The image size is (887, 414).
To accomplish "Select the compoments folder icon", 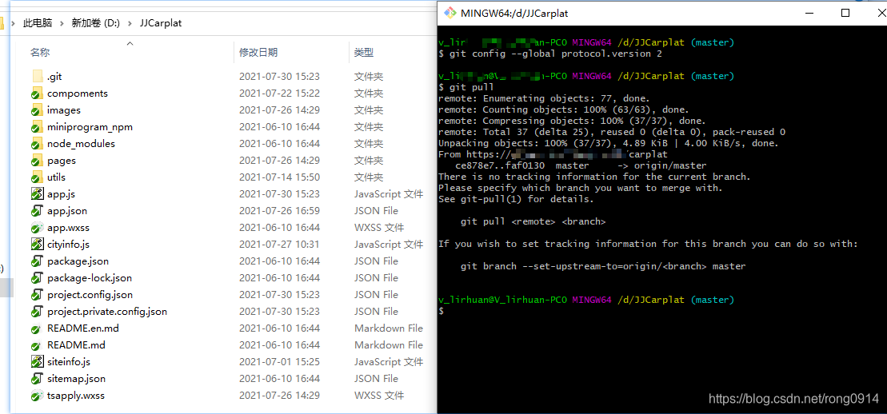I will click(x=38, y=94).
